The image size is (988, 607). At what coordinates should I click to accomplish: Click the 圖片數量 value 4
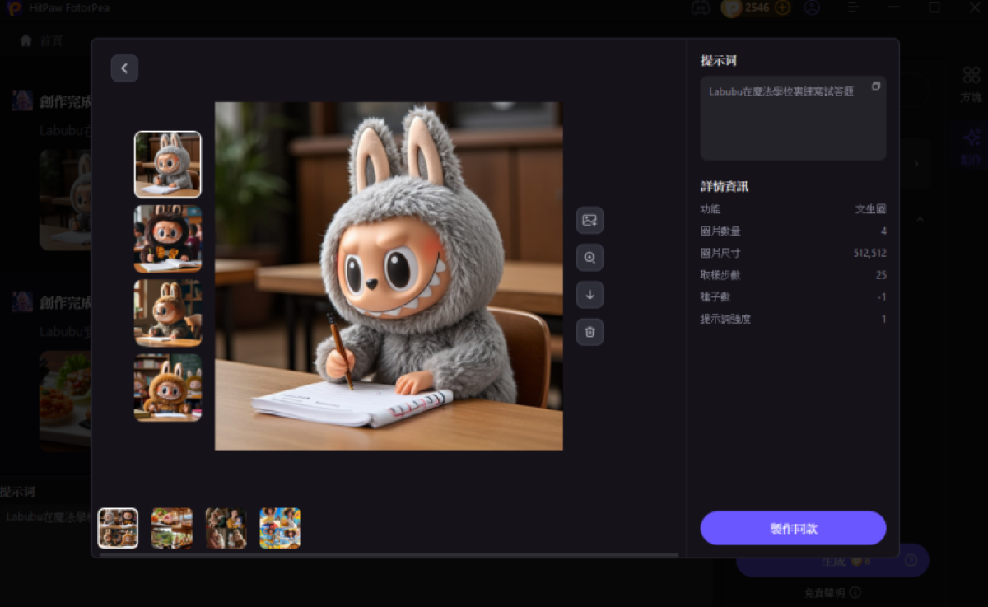tap(883, 231)
